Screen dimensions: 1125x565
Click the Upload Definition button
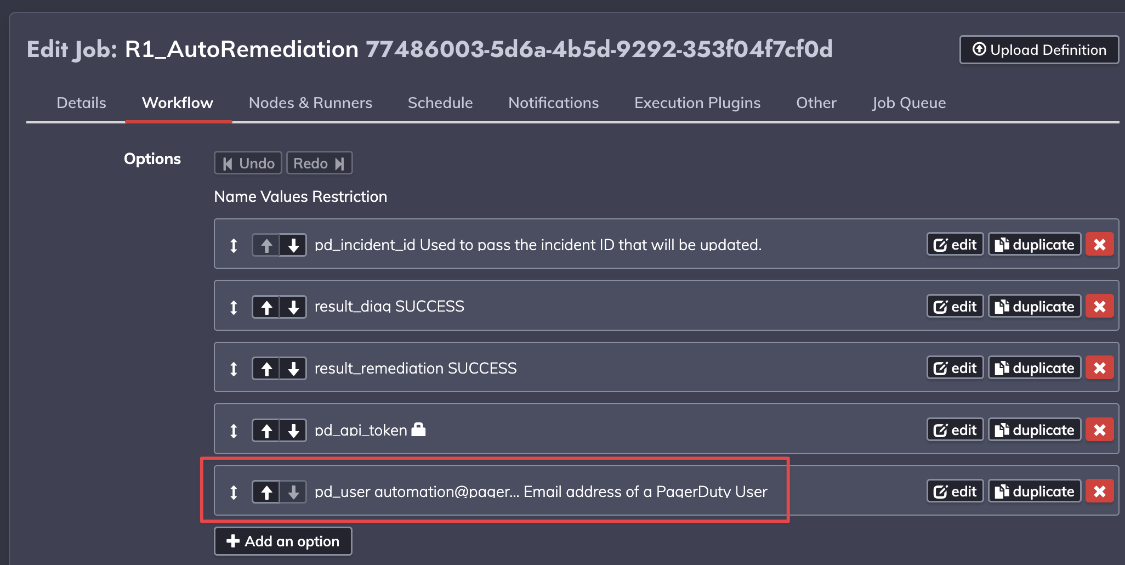click(x=1039, y=50)
